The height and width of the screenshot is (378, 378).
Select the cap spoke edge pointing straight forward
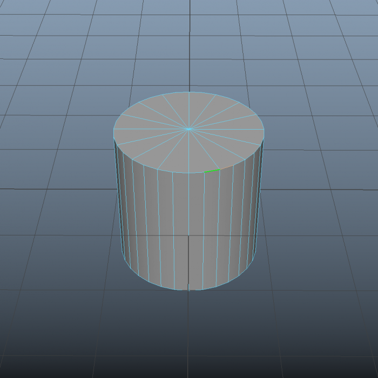tap(188, 151)
